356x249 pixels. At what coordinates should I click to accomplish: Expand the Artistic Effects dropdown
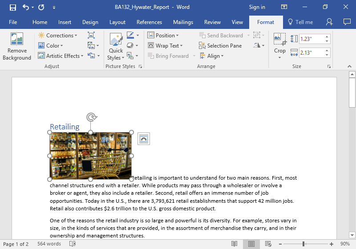tap(61, 56)
